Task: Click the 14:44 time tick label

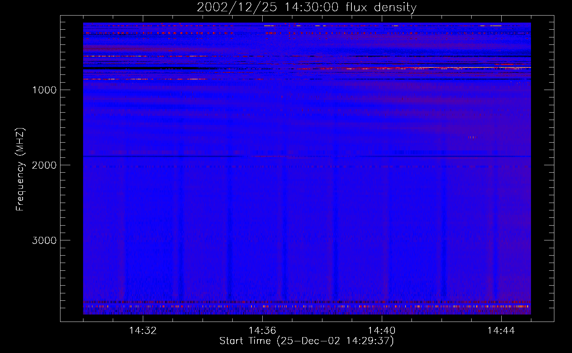Action: (501, 331)
